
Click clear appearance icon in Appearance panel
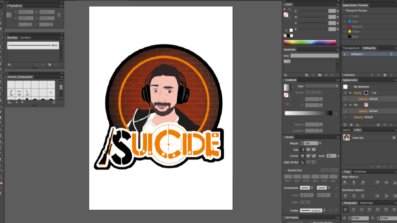point(378,125)
